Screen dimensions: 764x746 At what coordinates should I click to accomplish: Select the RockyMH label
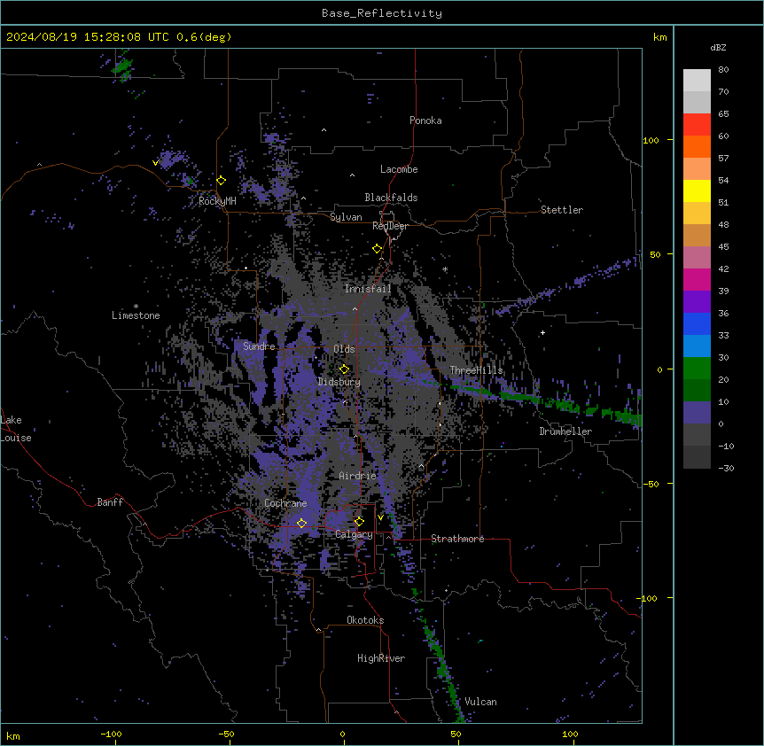217,201
